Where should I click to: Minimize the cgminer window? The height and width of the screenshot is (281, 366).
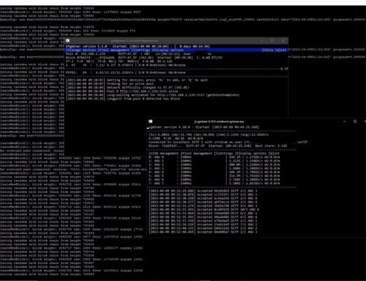click(344, 121)
